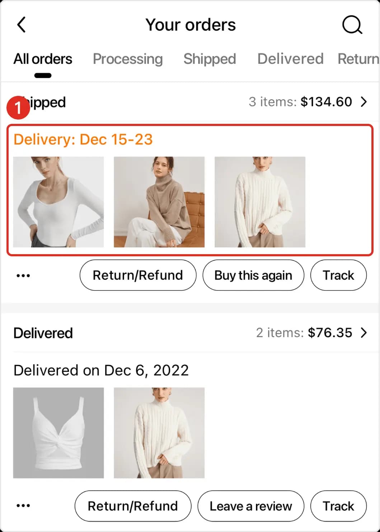Tap Leave a review button
Image resolution: width=380 pixels, height=532 pixels.
[x=250, y=506]
